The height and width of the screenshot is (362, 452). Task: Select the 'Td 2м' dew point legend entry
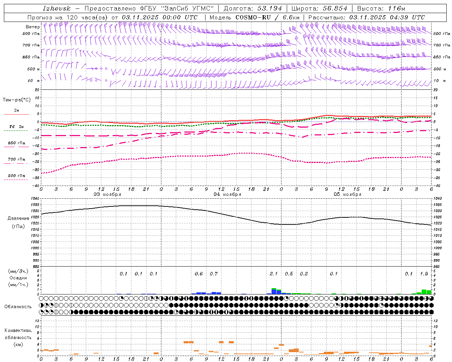tap(16, 127)
